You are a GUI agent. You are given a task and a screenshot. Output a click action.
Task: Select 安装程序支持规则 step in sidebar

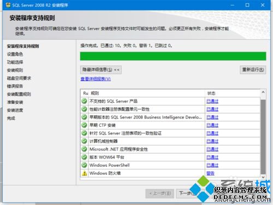point(23,46)
